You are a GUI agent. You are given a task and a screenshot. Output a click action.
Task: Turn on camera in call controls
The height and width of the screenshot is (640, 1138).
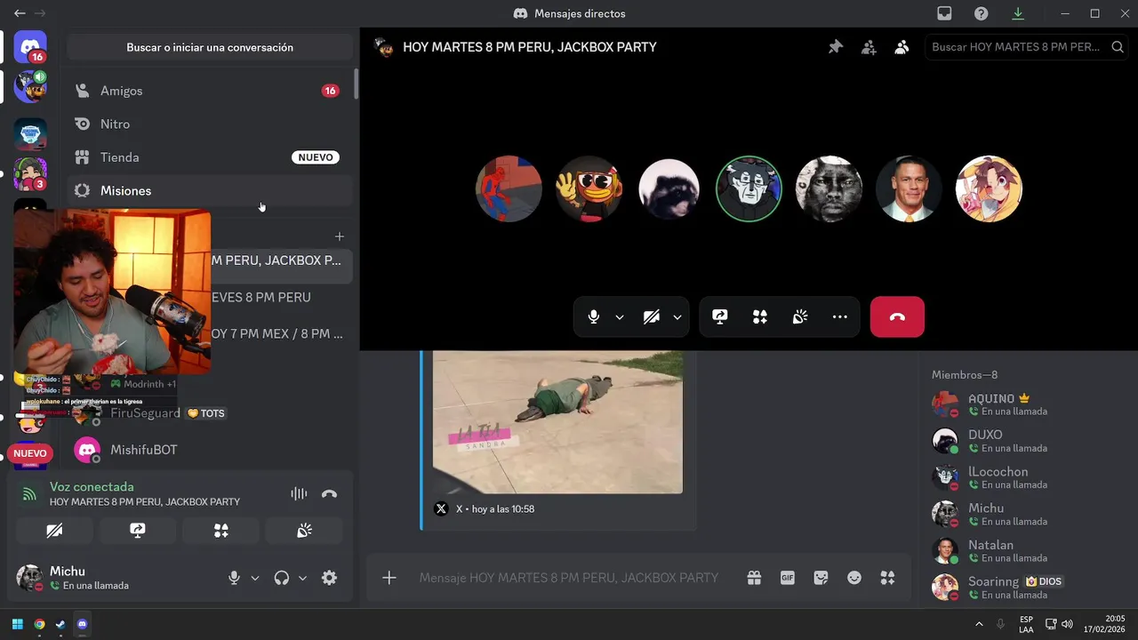tap(652, 316)
